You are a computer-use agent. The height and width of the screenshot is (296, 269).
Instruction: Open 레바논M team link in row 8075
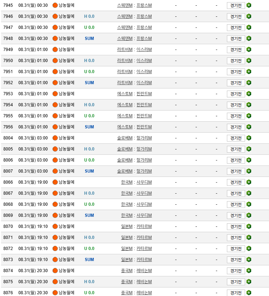click(x=144, y=282)
